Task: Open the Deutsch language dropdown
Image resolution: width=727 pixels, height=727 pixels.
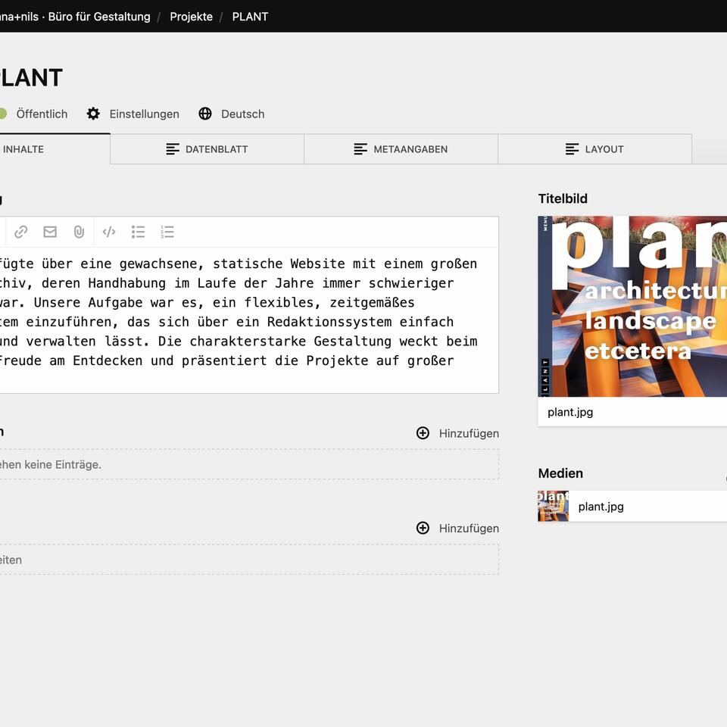Action: pyautogui.click(x=242, y=114)
